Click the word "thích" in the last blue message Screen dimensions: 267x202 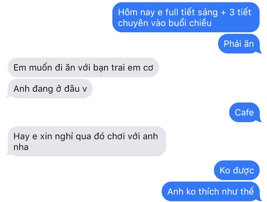click(x=207, y=192)
